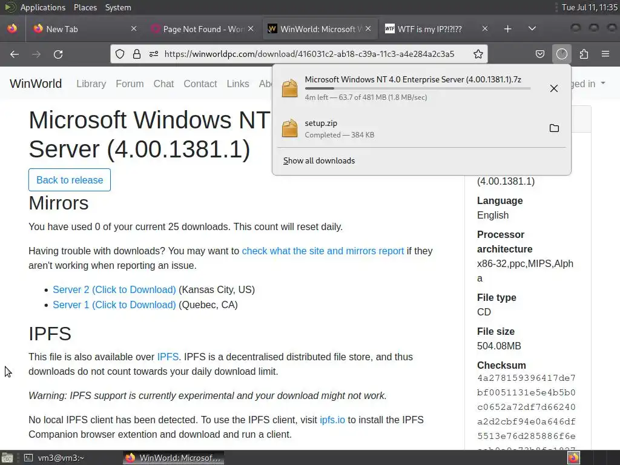Click the browser Back arrow

(x=15, y=54)
